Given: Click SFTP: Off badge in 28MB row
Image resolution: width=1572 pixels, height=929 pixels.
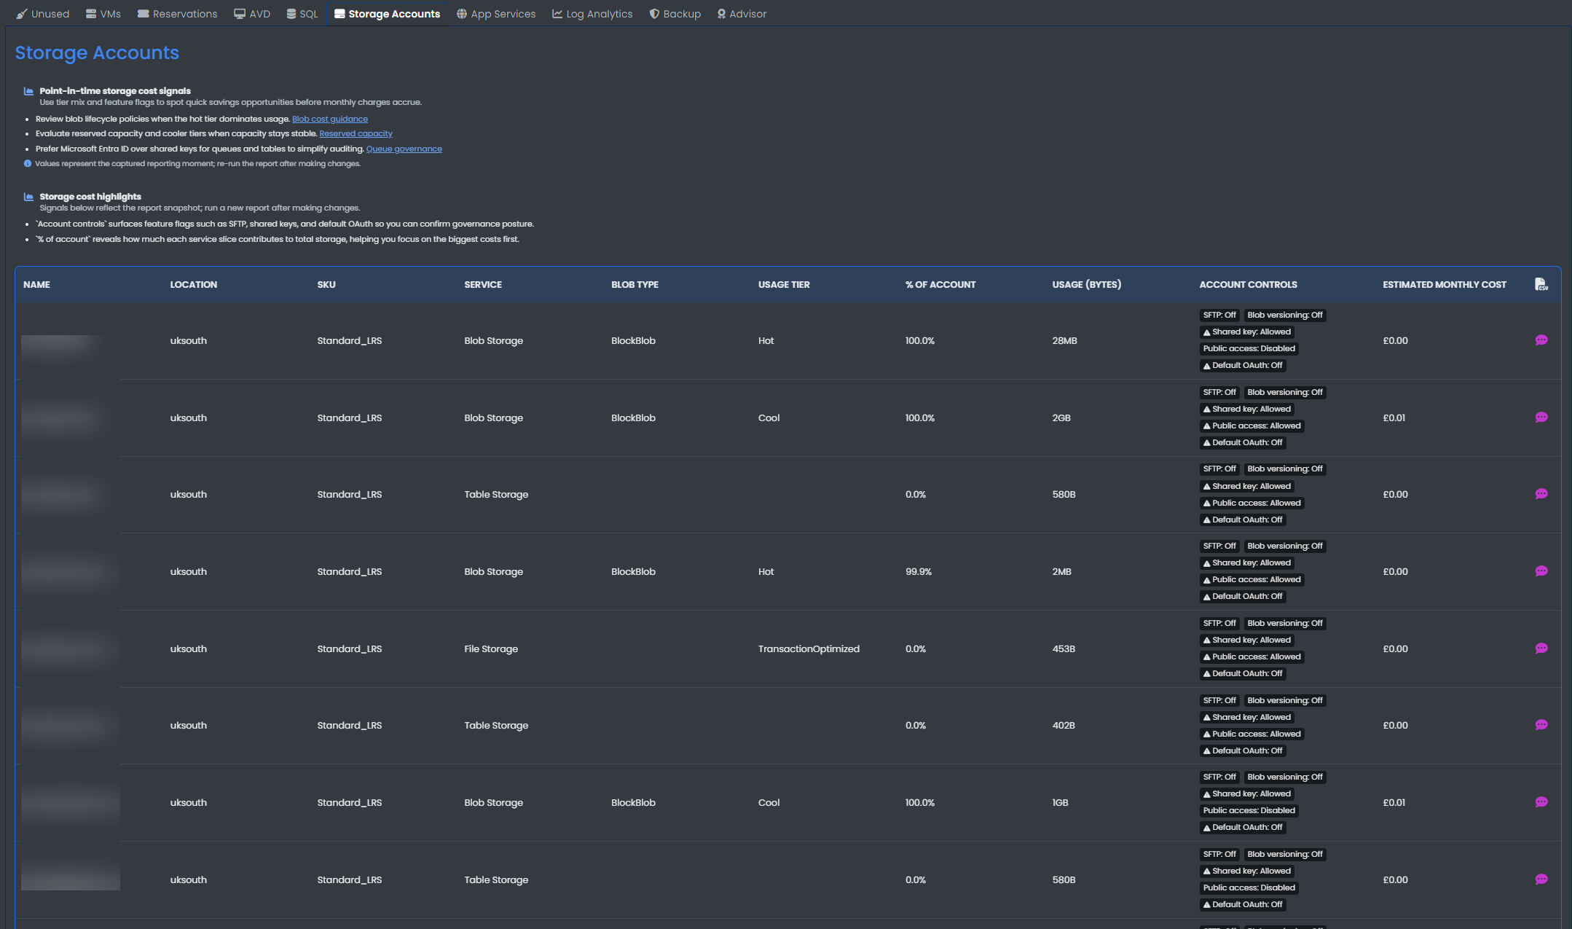Looking at the screenshot, I should (x=1219, y=315).
